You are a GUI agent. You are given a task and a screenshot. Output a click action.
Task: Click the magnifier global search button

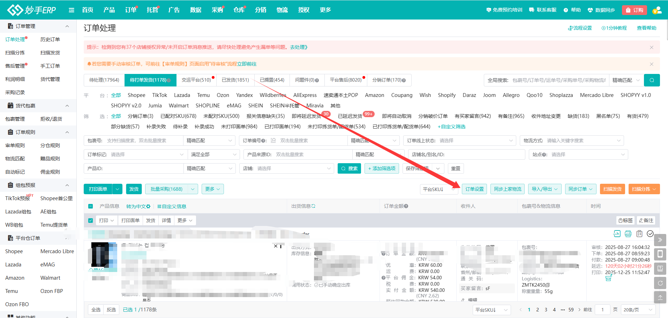tap(652, 80)
